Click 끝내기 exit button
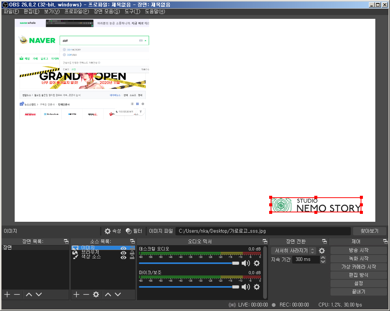The height and width of the screenshot is (311, 390). click(x=358, y=291)
